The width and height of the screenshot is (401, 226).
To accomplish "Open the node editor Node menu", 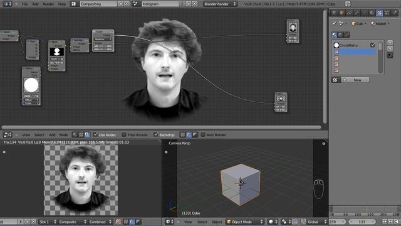I will pos(63,135).
